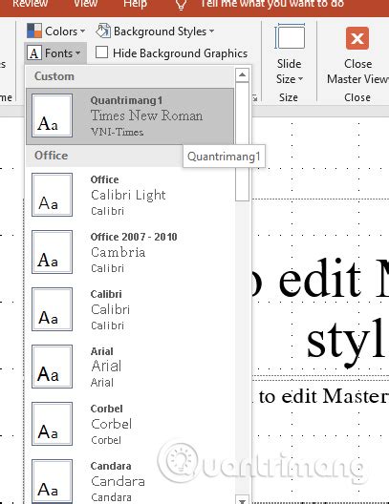This screenshot has height=504, width=389.
Task: Click the Cambria theme Aa thumbnail
Action: tap(52, 252)
